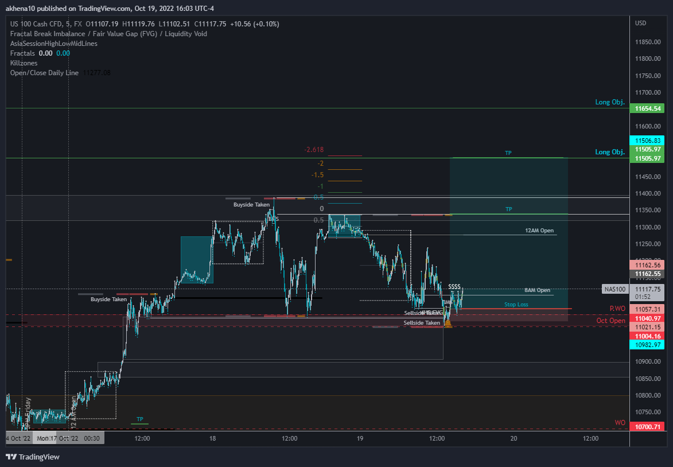Click the Mon 17 Oct '22 00:30 time tag
This screenshot has height=467, width=673.
click(x=68, y=438)
